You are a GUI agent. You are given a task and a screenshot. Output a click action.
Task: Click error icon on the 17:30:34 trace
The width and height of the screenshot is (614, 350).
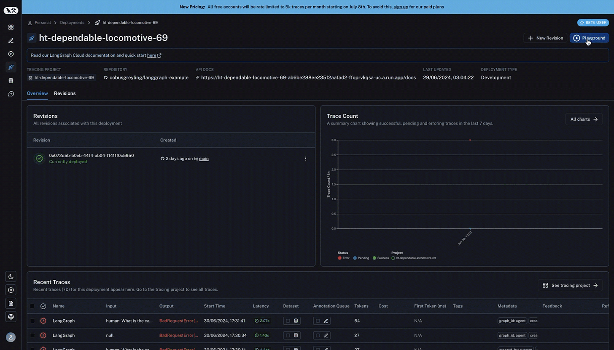tap(43, 336)
